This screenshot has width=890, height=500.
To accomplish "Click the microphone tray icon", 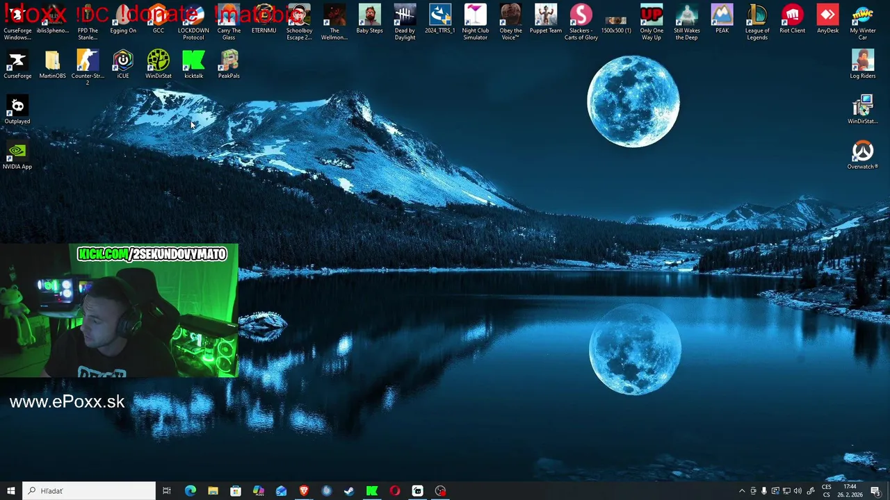I will pos(764,491).
